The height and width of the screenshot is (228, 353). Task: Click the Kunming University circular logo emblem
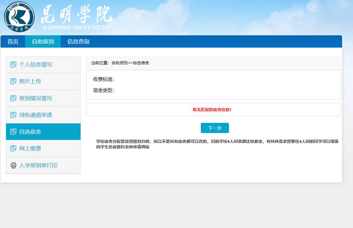tap(19, 17)
